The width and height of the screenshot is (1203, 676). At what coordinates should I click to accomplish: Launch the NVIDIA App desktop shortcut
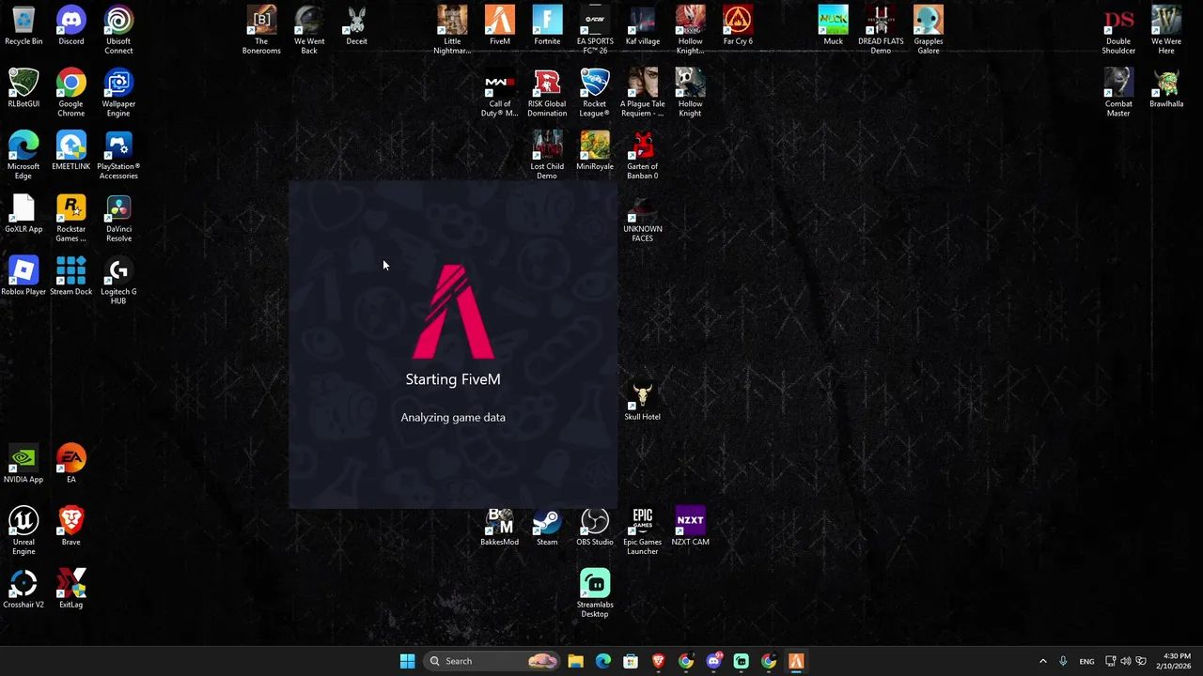(x=23, y=465)
